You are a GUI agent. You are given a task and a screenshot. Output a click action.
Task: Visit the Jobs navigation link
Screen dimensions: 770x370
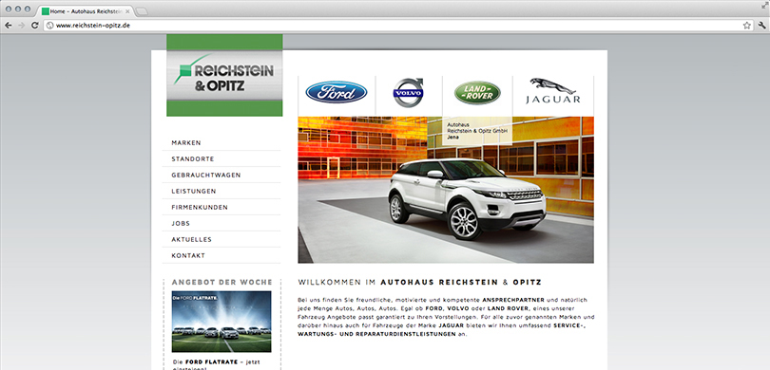click(x=221, y=224)
